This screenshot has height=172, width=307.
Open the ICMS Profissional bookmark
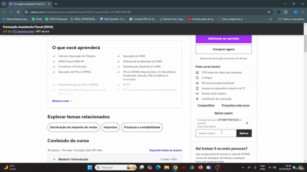coord(57,19)
